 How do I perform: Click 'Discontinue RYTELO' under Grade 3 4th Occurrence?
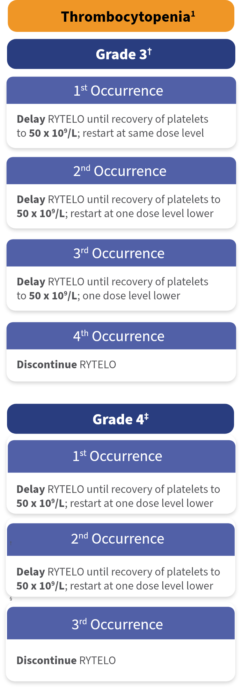tap(66, 364)
